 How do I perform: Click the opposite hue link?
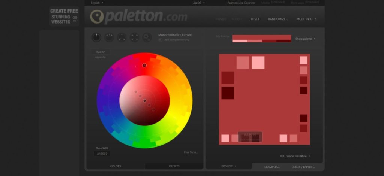100,57
